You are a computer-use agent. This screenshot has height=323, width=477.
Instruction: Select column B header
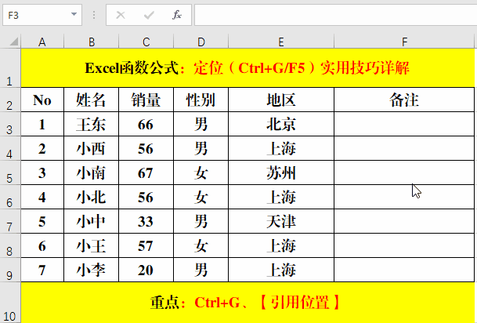click(x=92, y=42)
